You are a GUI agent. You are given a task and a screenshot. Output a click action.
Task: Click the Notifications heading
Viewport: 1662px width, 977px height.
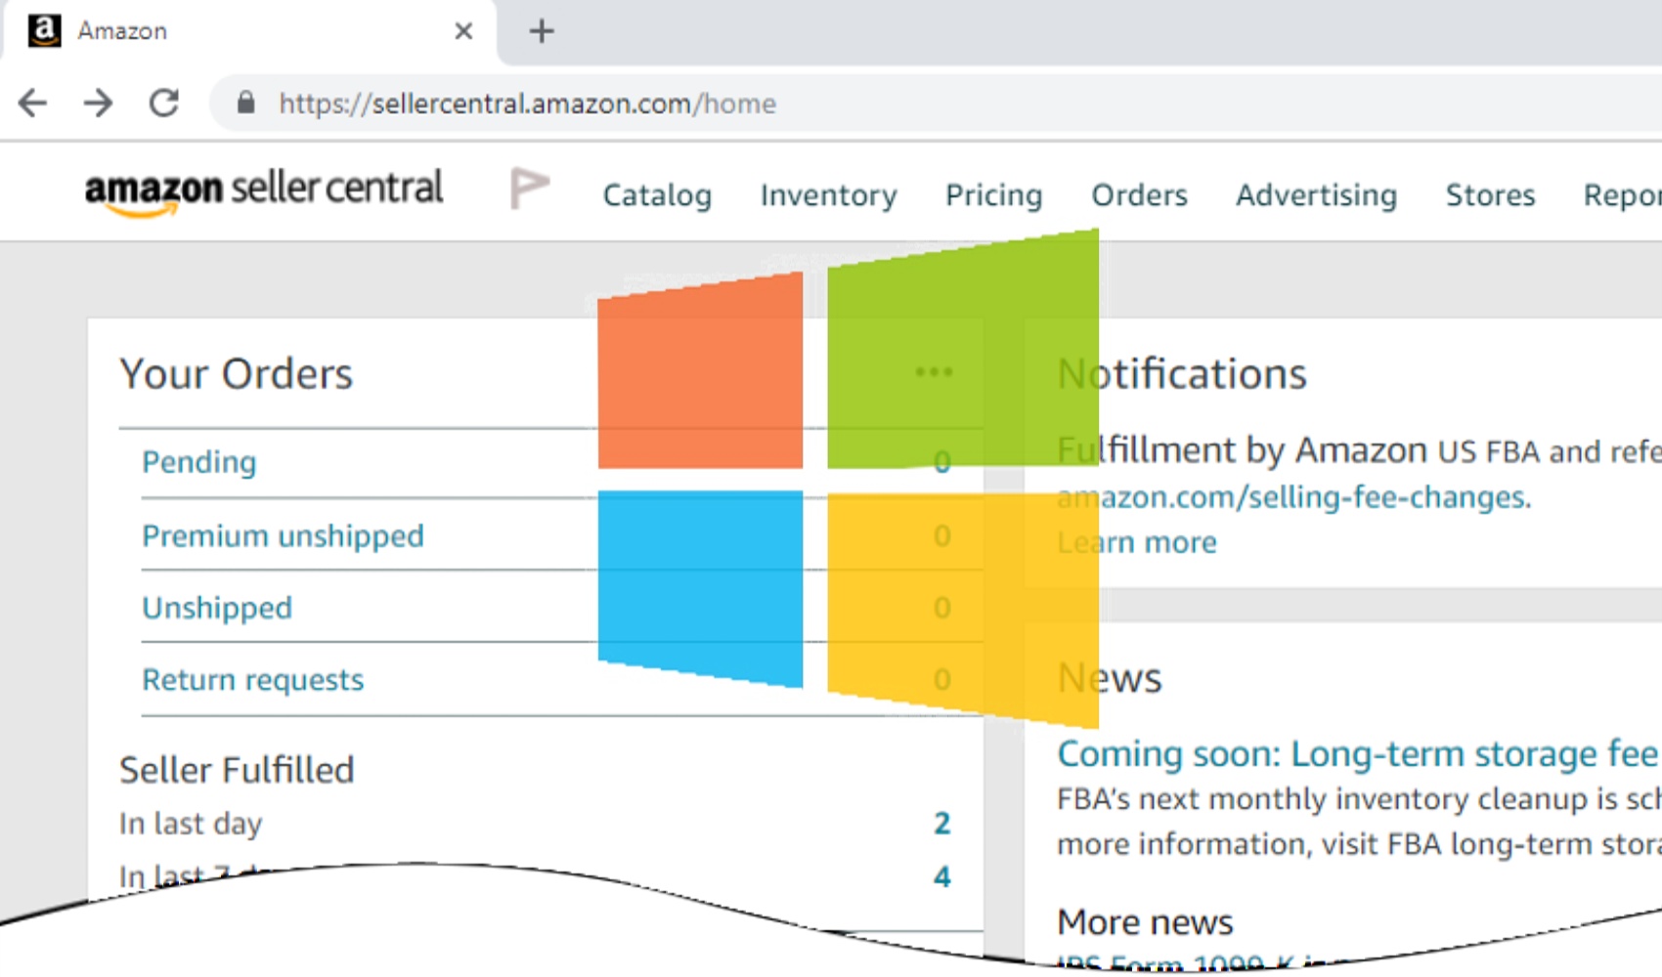pos(1182,374)
